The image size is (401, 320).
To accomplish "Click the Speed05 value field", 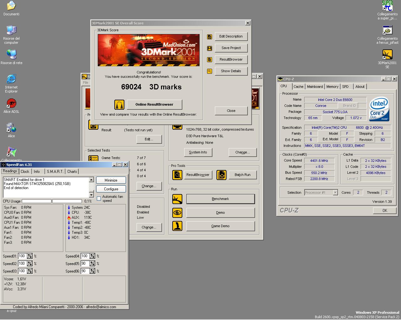I will (85, 263).
